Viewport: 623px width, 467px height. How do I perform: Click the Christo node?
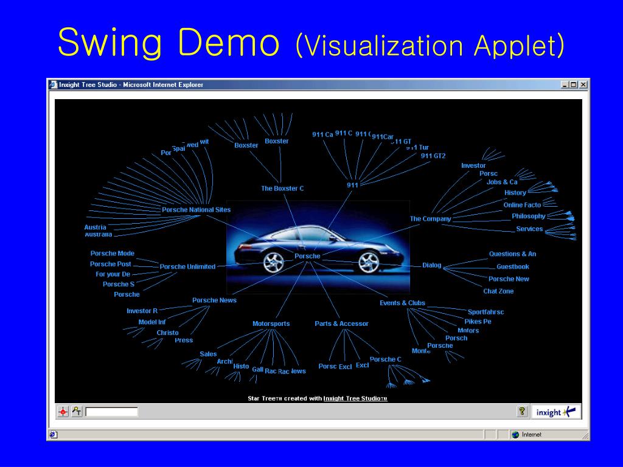(x=167, y=333)
